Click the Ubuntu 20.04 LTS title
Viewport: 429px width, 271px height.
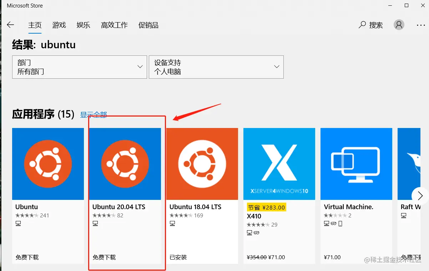pos(119,207)
